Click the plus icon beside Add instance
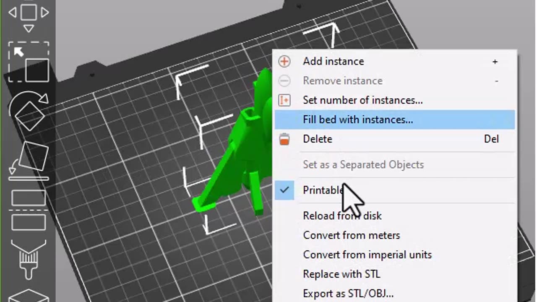537x302 pixels. [x=284, y=61]
